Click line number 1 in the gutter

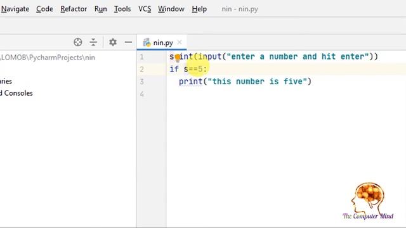[141, 57]
